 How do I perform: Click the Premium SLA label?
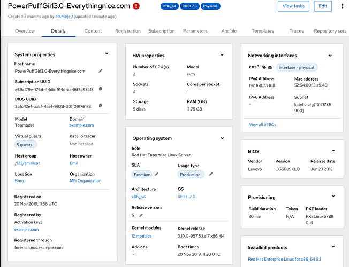(x=142, y=175)
